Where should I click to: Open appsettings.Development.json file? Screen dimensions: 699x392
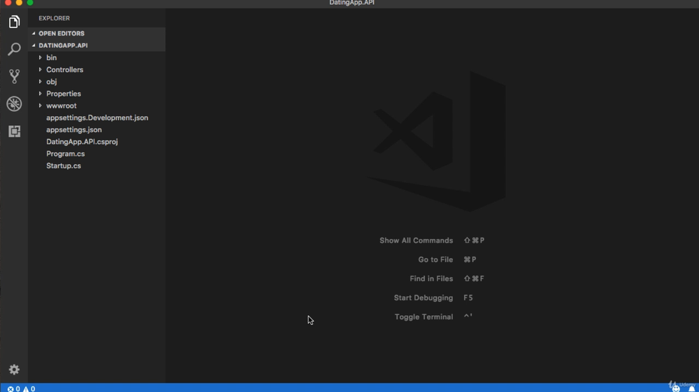click(x=96, y=117)
